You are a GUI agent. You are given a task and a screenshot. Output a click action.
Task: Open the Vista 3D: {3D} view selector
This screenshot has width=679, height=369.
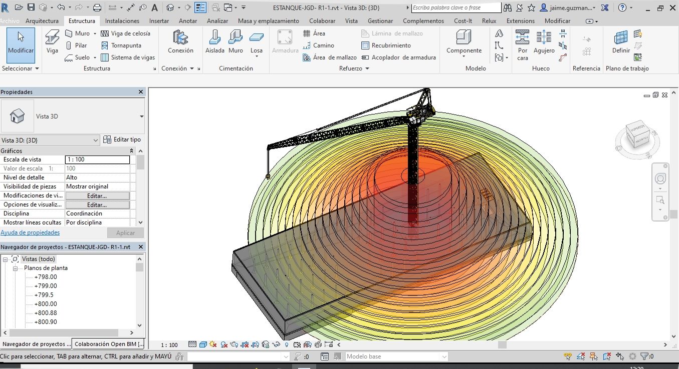(50, 140)
